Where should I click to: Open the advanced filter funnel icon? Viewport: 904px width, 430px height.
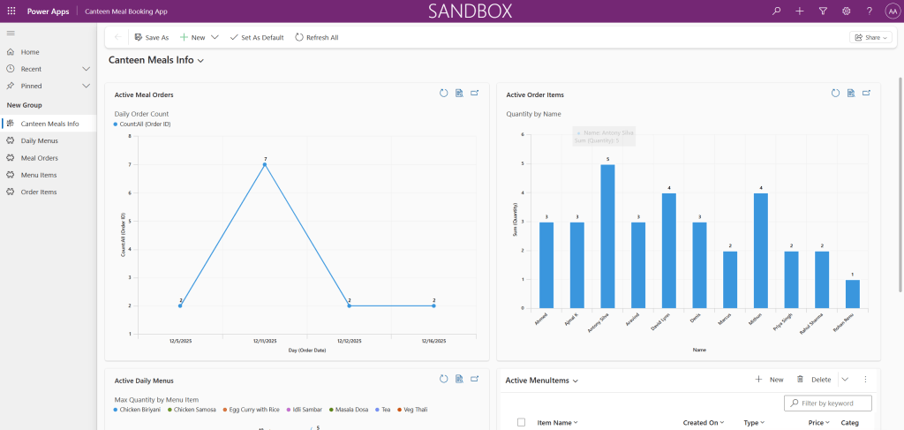point(823,11)
